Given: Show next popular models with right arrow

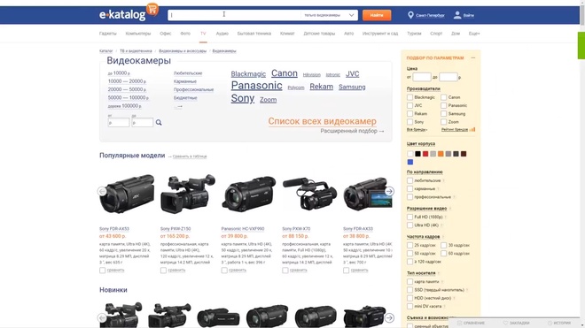Looking at the screenshot, I should tap(389, 191).
